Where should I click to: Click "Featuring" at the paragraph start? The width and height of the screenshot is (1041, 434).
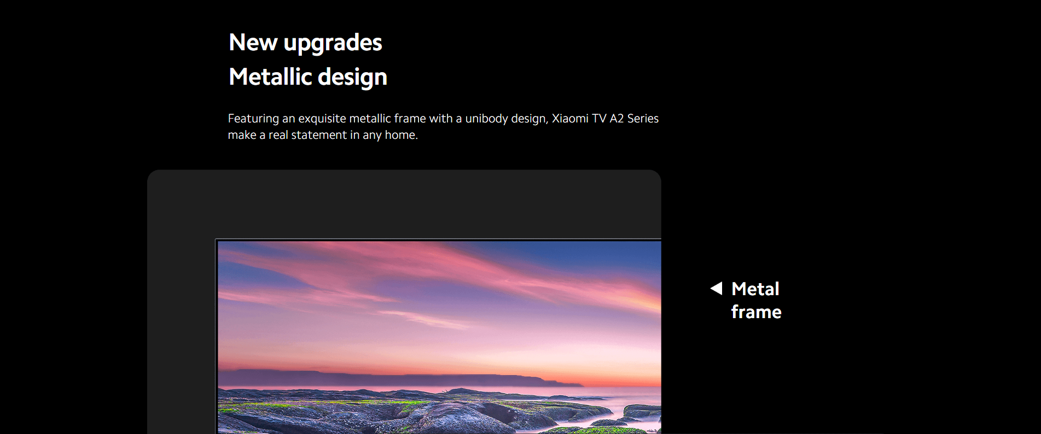pyautogui.click(x=253, y=119)
